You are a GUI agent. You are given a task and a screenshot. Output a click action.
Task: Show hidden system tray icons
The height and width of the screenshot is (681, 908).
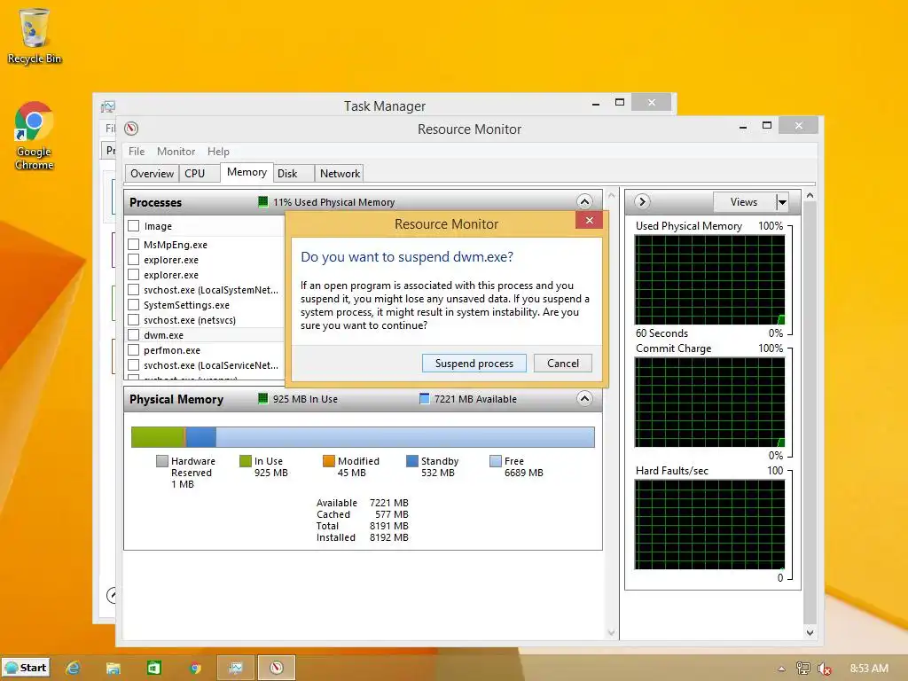[x=781, y=669]
